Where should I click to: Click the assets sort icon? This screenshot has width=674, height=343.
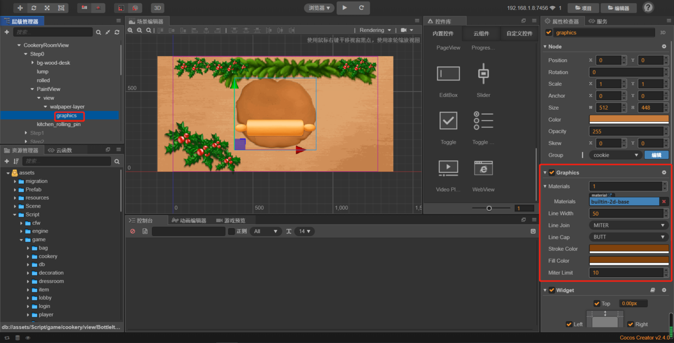pos(16,161)
